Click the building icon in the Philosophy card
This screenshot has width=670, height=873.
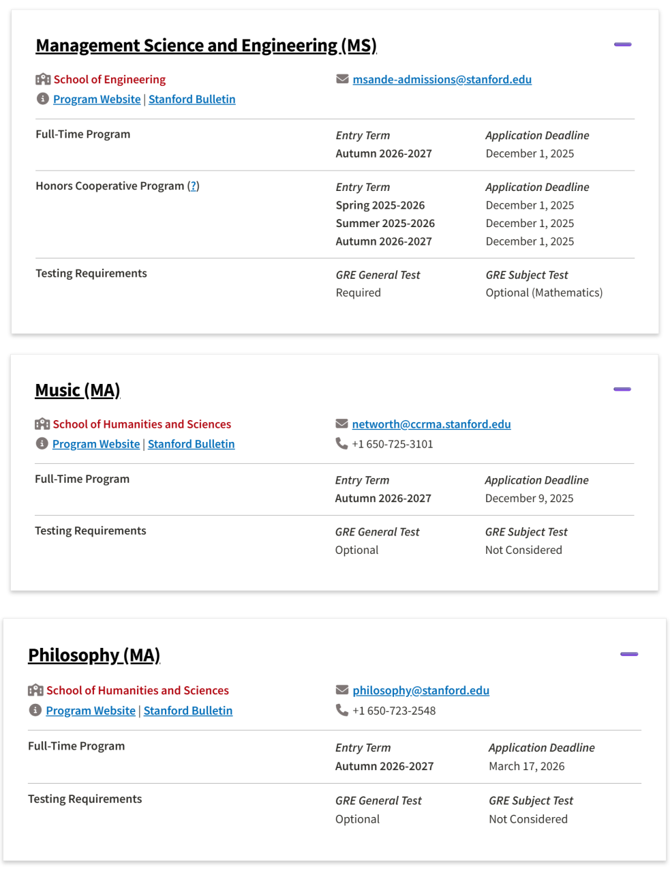[35, 690]
